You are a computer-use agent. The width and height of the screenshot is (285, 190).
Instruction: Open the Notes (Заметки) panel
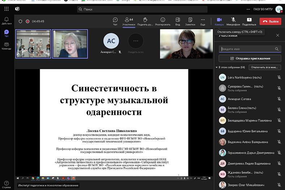[x=190, y=21]
